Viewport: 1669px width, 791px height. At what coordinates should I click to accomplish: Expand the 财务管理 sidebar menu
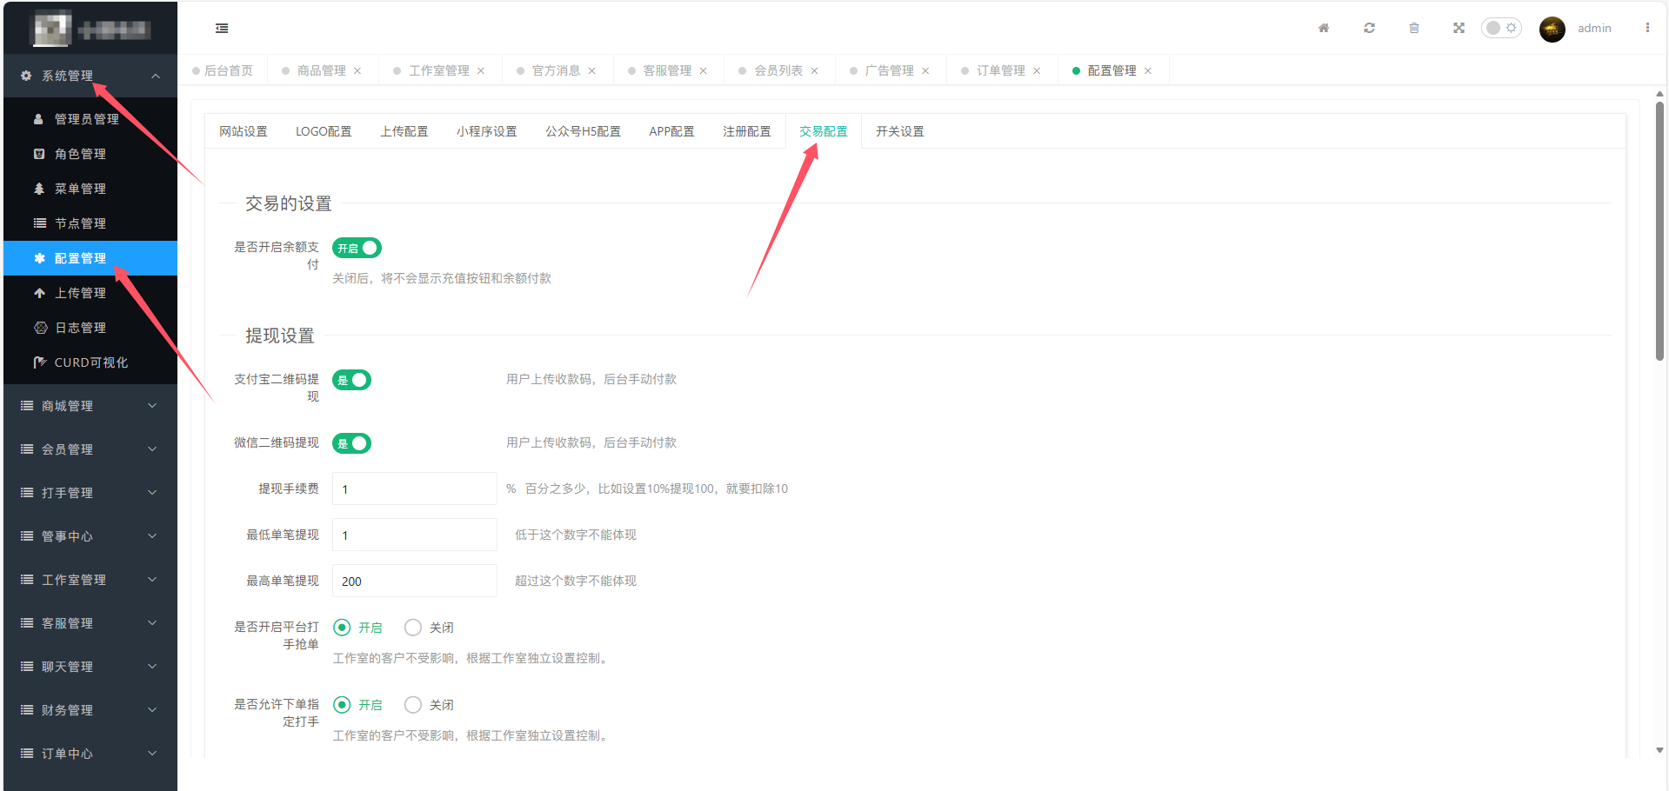coord(90,710)
